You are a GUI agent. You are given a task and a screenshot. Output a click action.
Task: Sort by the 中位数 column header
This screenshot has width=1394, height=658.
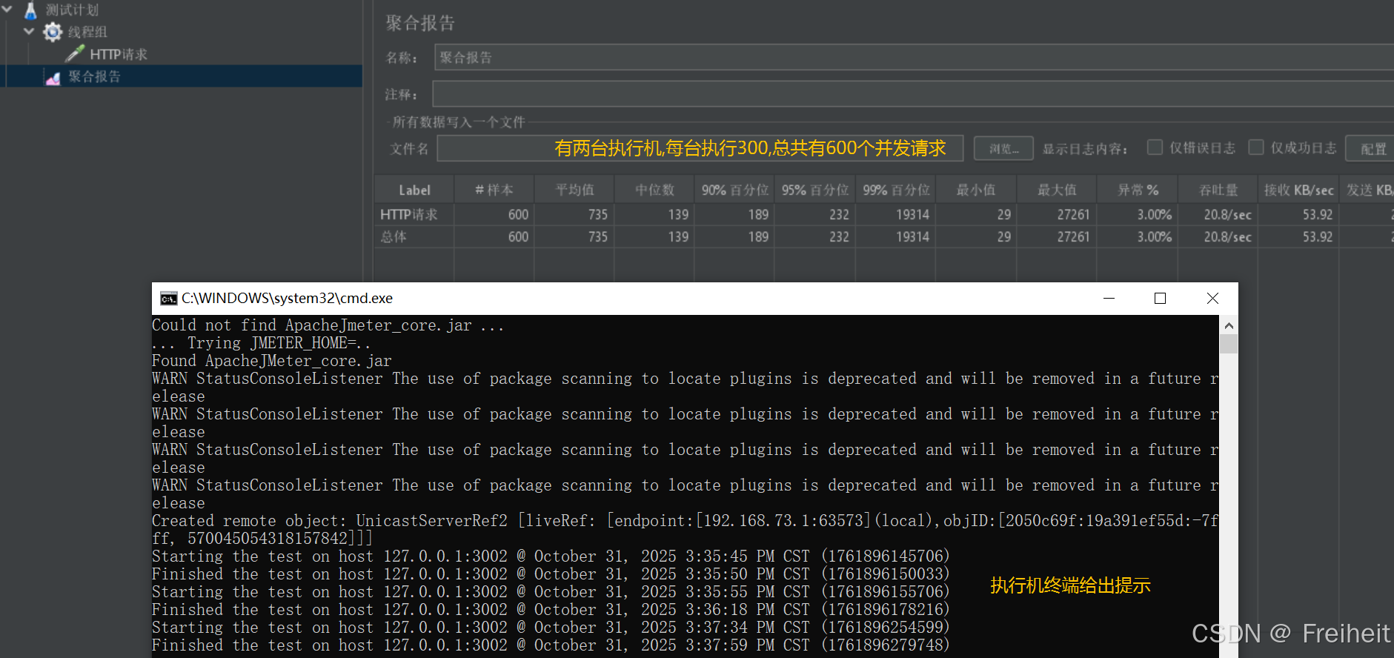tap(654, 190)
